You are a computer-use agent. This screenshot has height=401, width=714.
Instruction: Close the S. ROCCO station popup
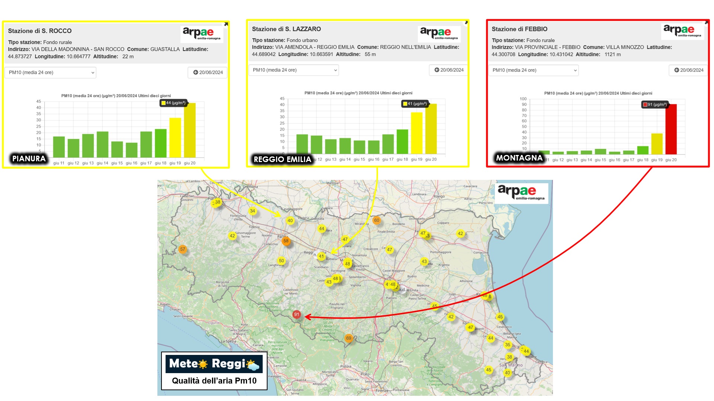[226, 24]
